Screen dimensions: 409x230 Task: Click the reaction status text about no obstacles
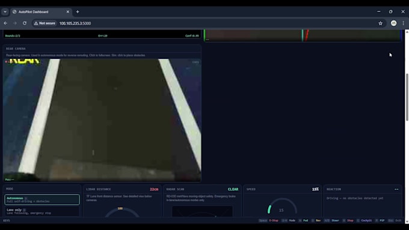pos(355,198)
